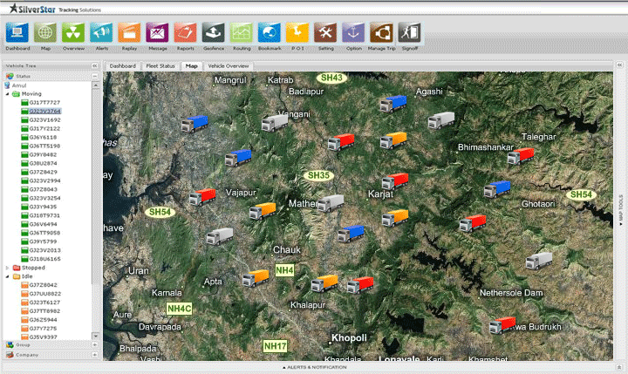Click the vehicle tree scroll-down arrow
Screen dimensions: 628x374
(x=96, y=336)
